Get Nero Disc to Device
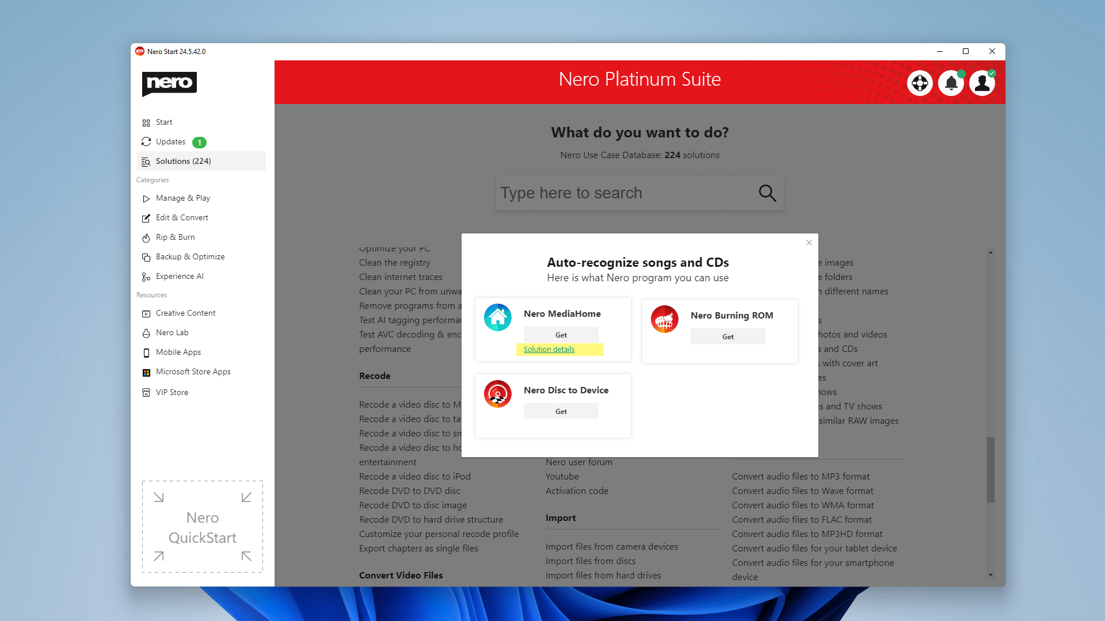This screenshot has height=621, width=1105. tap(561, 411)
